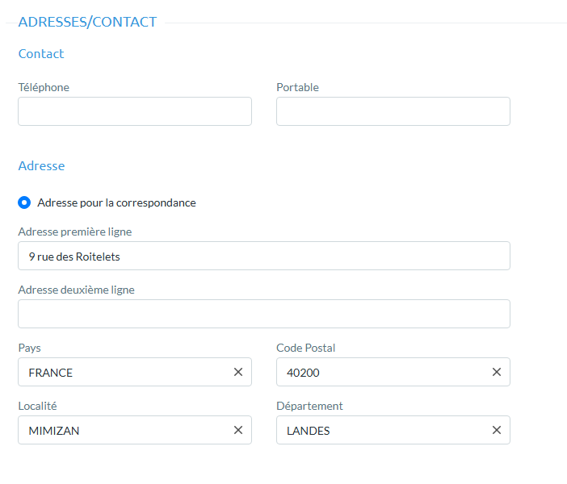The image size is (567, 484).
Task: Remove MIMIZAN with the Localité X icon
Action: pos(238,430)
